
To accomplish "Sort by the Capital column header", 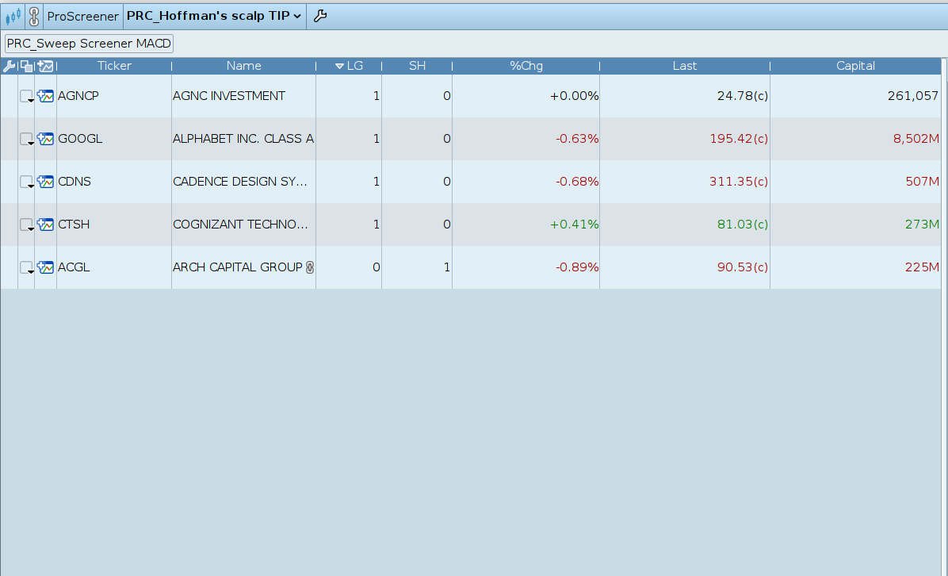I will (855, 66).
